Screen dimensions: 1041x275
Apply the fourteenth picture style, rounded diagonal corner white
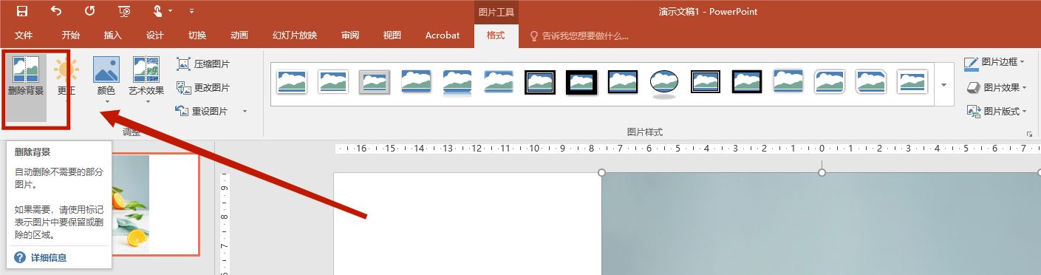point(830,81)
